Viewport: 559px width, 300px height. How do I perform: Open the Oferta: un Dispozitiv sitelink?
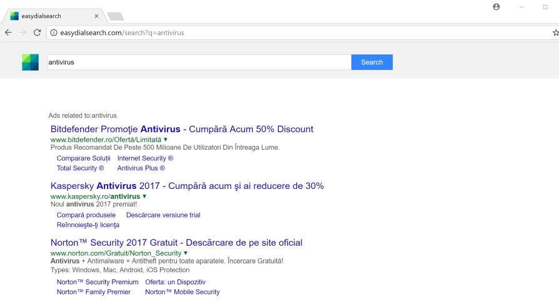[x=176, y=282]
